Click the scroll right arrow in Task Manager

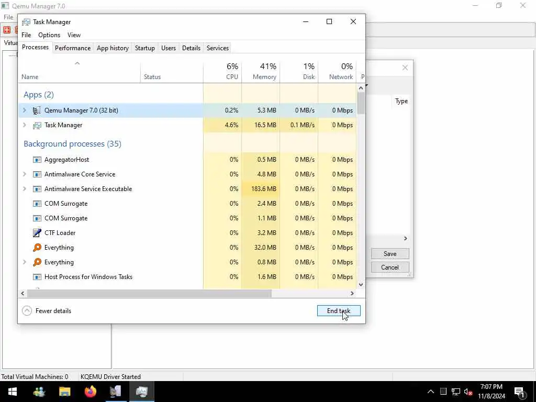352,293
